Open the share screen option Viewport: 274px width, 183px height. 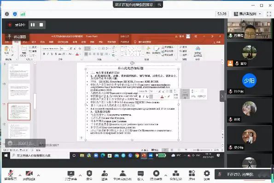[71, 175]
